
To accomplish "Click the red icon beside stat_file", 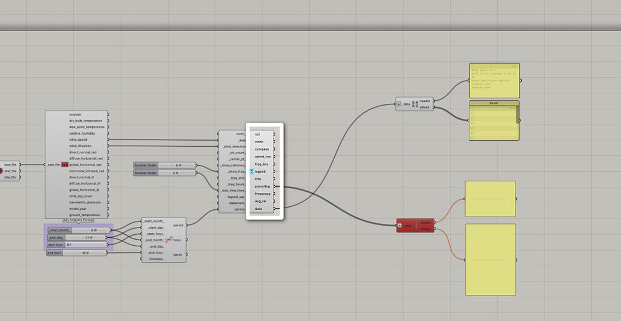I will tap(1, 171).
